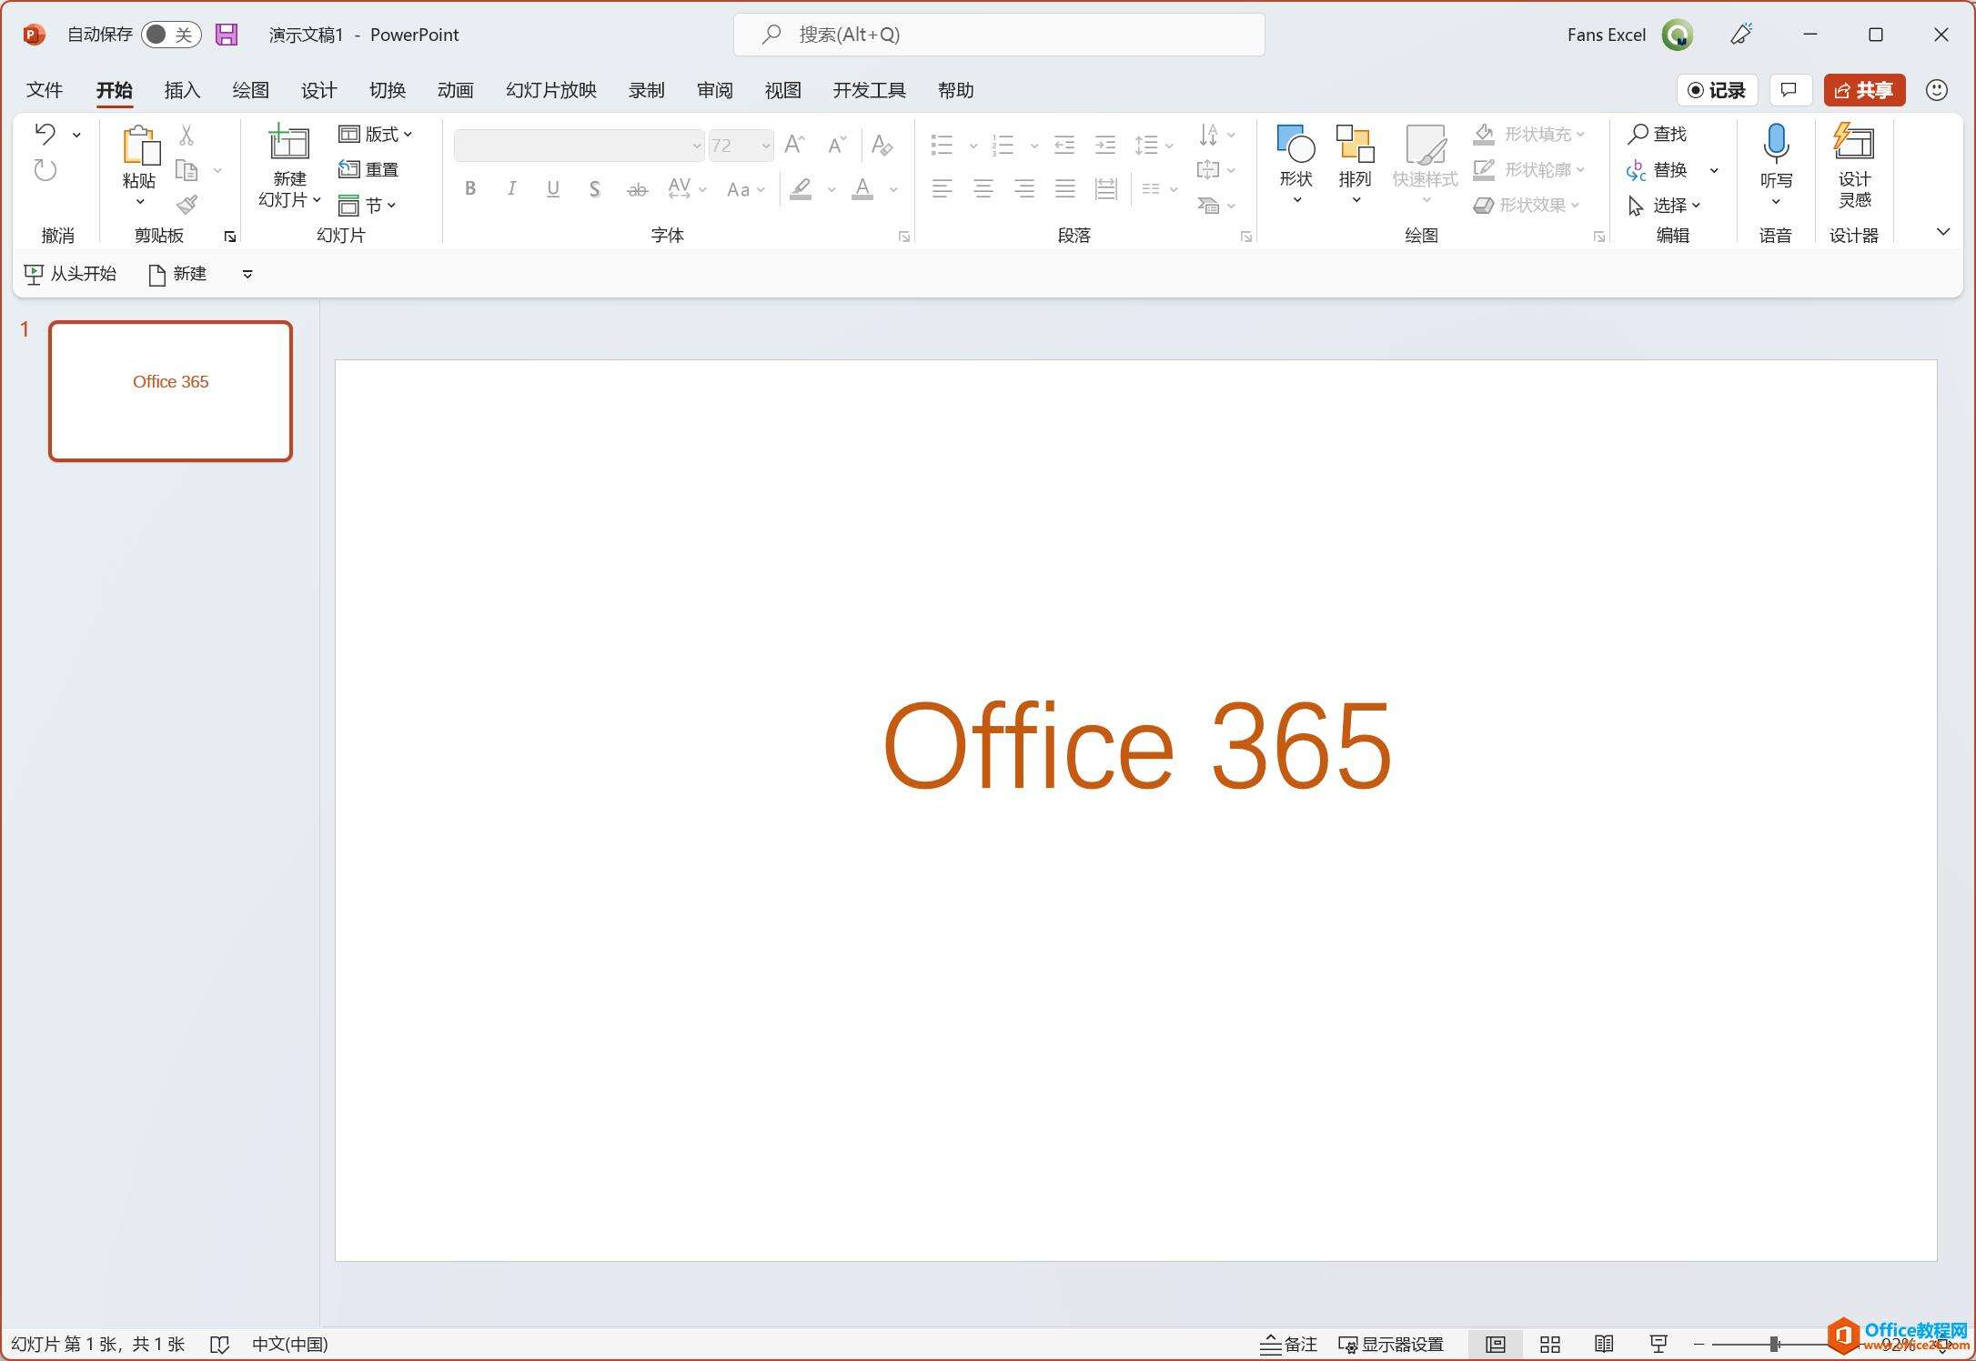Open the Comments pane icon
1976x1361 pixels.
click(1789, 90)
